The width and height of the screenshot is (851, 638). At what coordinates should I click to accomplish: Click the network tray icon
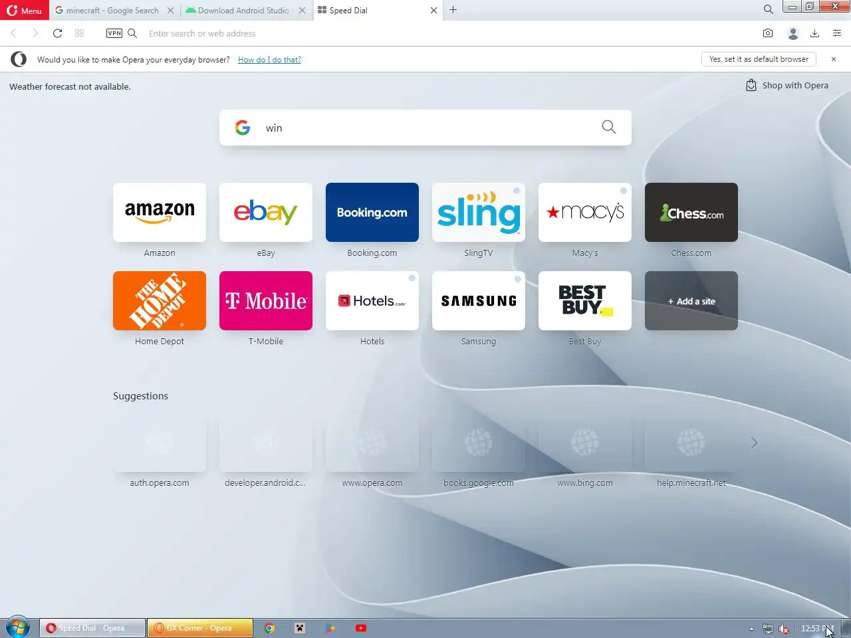tap(768, 629)
